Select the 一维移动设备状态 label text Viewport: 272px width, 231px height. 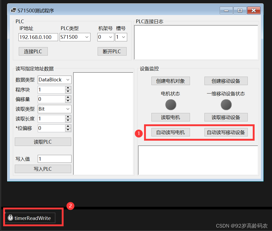click(226, 94)
